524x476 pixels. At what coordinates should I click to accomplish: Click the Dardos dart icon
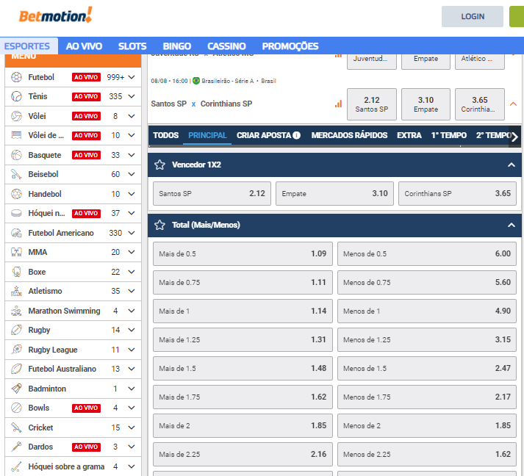click(16, 447)
